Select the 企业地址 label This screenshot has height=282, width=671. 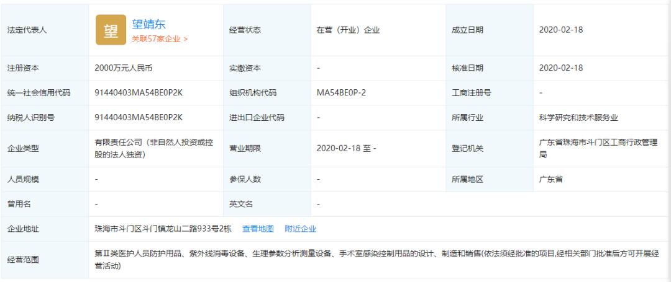pos(23,229)
